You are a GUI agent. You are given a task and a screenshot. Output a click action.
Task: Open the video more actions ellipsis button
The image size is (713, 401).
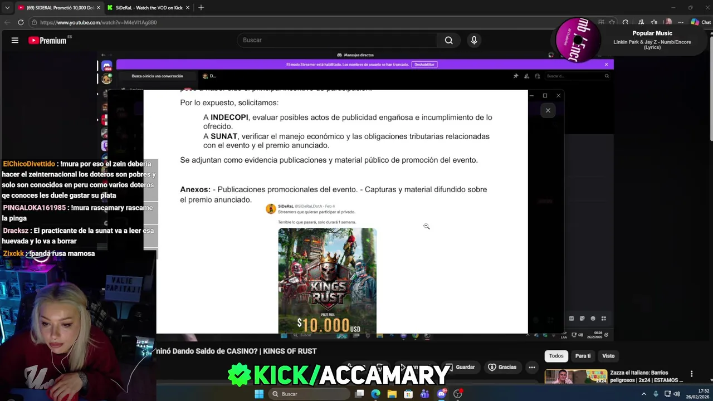tap(532, 367)
